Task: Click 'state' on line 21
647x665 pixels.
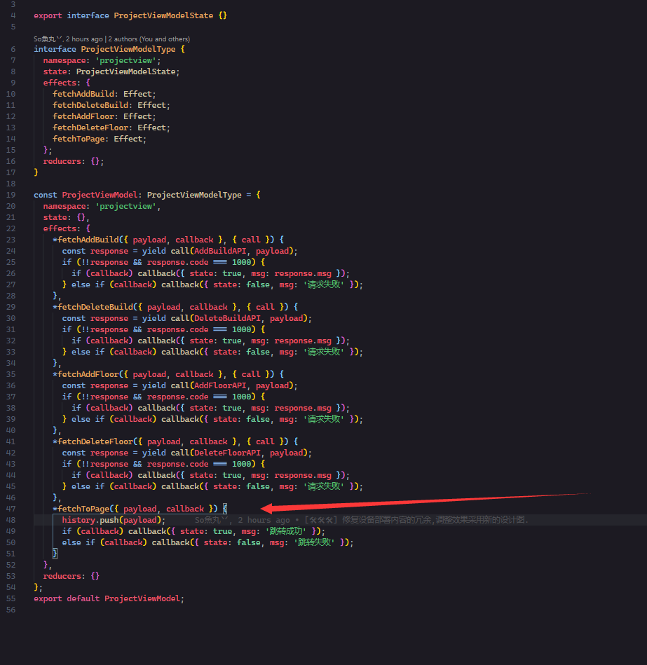Action: (55, 217)
